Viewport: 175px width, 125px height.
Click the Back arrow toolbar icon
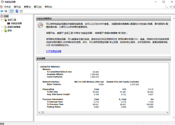click(x=2, y=11)
